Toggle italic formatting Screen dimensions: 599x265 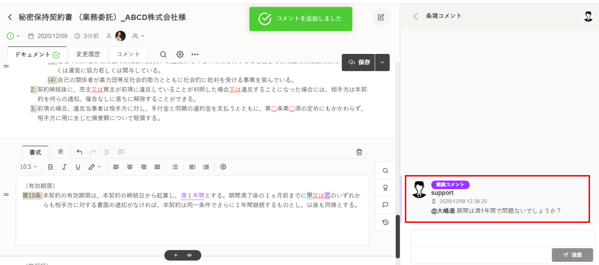tap(64, 167)
